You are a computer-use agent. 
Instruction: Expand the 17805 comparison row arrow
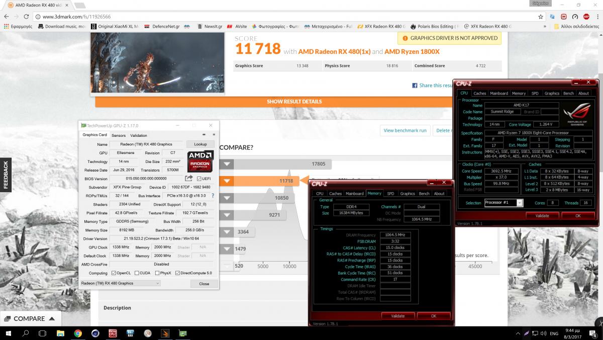[x=227, y=164]
